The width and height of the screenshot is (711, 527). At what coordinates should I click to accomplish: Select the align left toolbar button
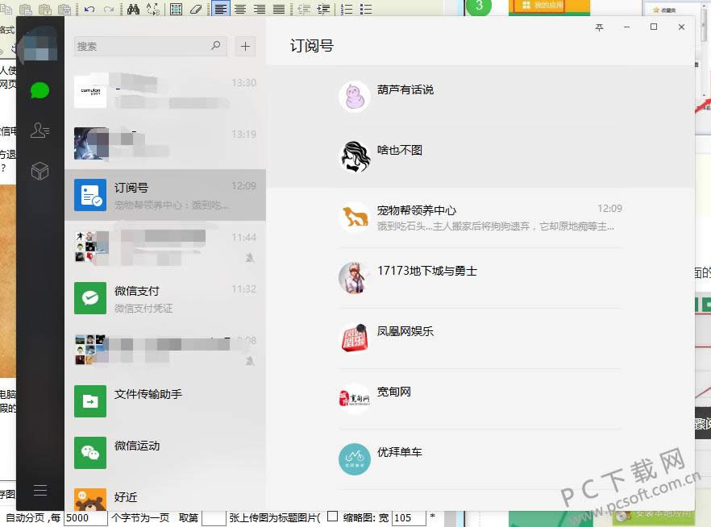click(220, 9)
